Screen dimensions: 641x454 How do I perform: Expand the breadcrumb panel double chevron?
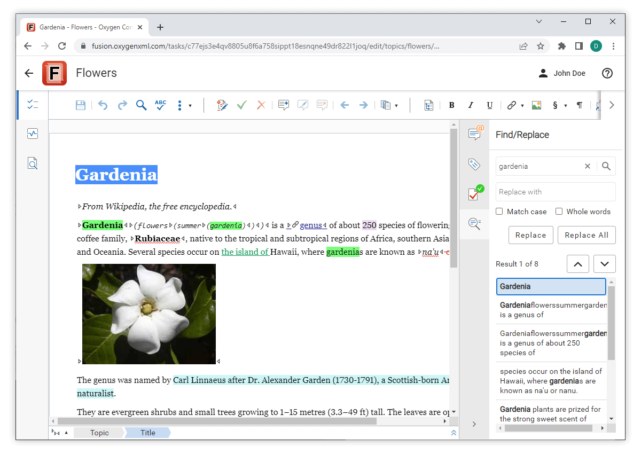click(x=454, y=433)
